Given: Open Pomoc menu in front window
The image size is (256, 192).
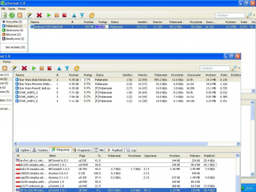Looking at the screenshot, I should pos(7,61).
